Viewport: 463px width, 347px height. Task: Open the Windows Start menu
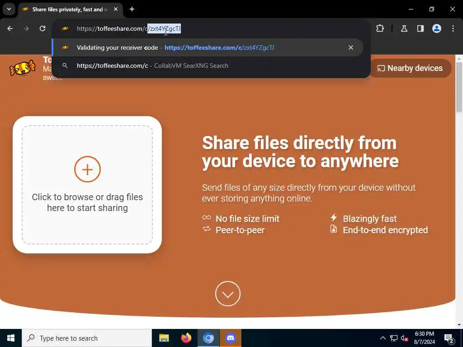click(11, 338)
